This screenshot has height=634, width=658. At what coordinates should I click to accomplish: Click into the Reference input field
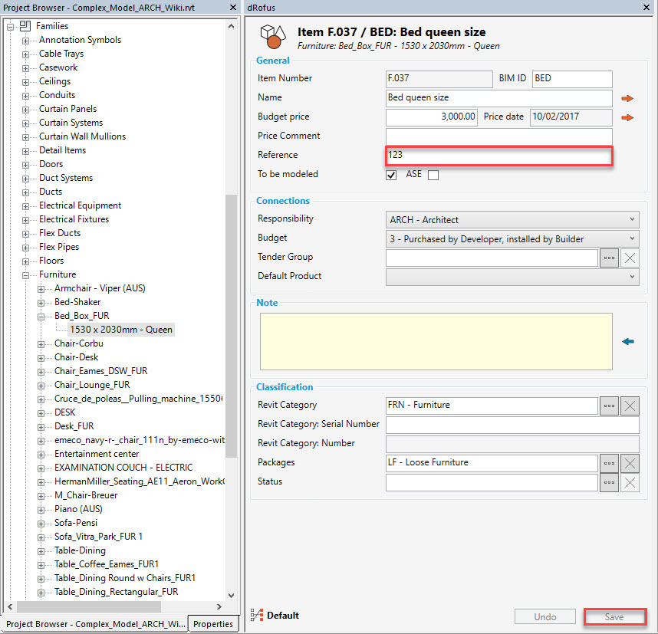(498, 156)
